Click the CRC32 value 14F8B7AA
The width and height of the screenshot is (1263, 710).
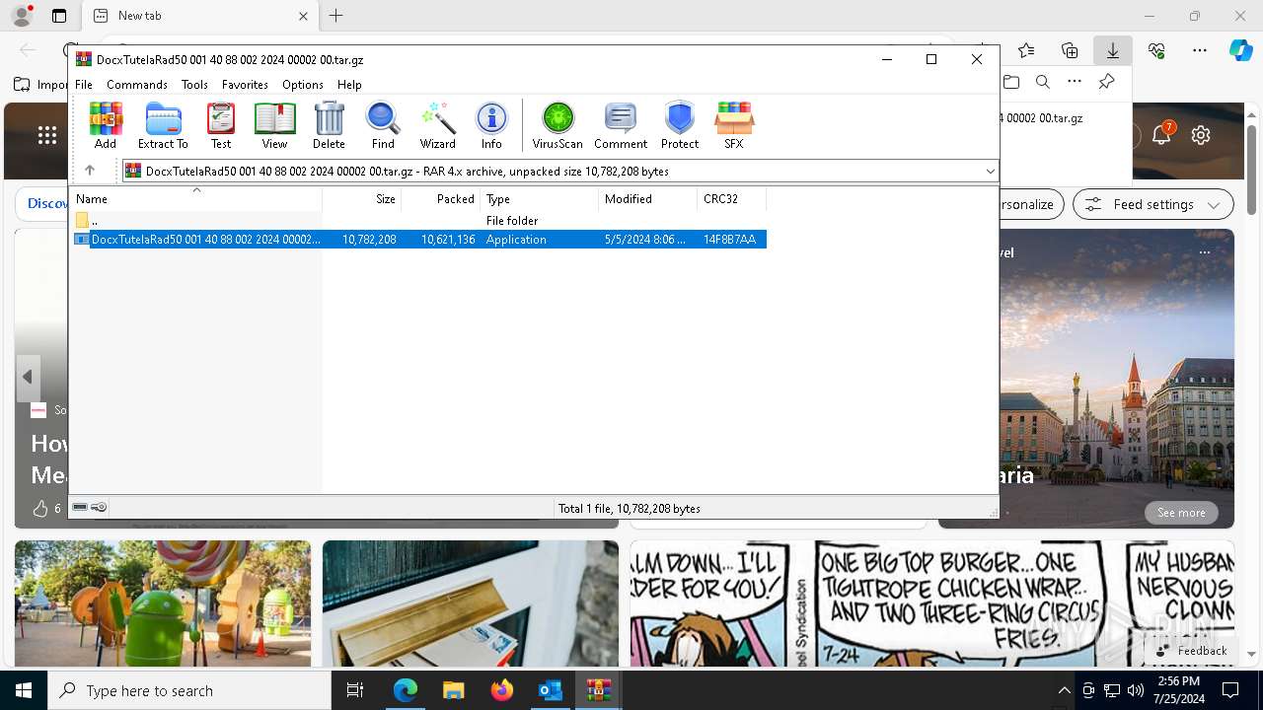[729, 240]
